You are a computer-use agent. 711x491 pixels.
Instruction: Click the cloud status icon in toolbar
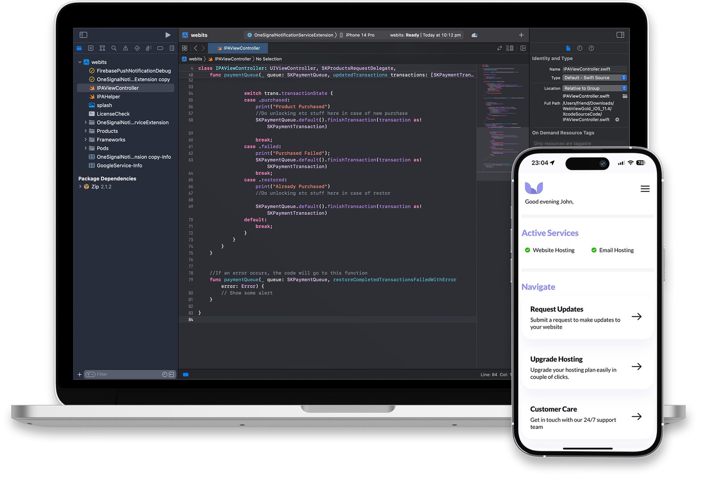point(475,35)
